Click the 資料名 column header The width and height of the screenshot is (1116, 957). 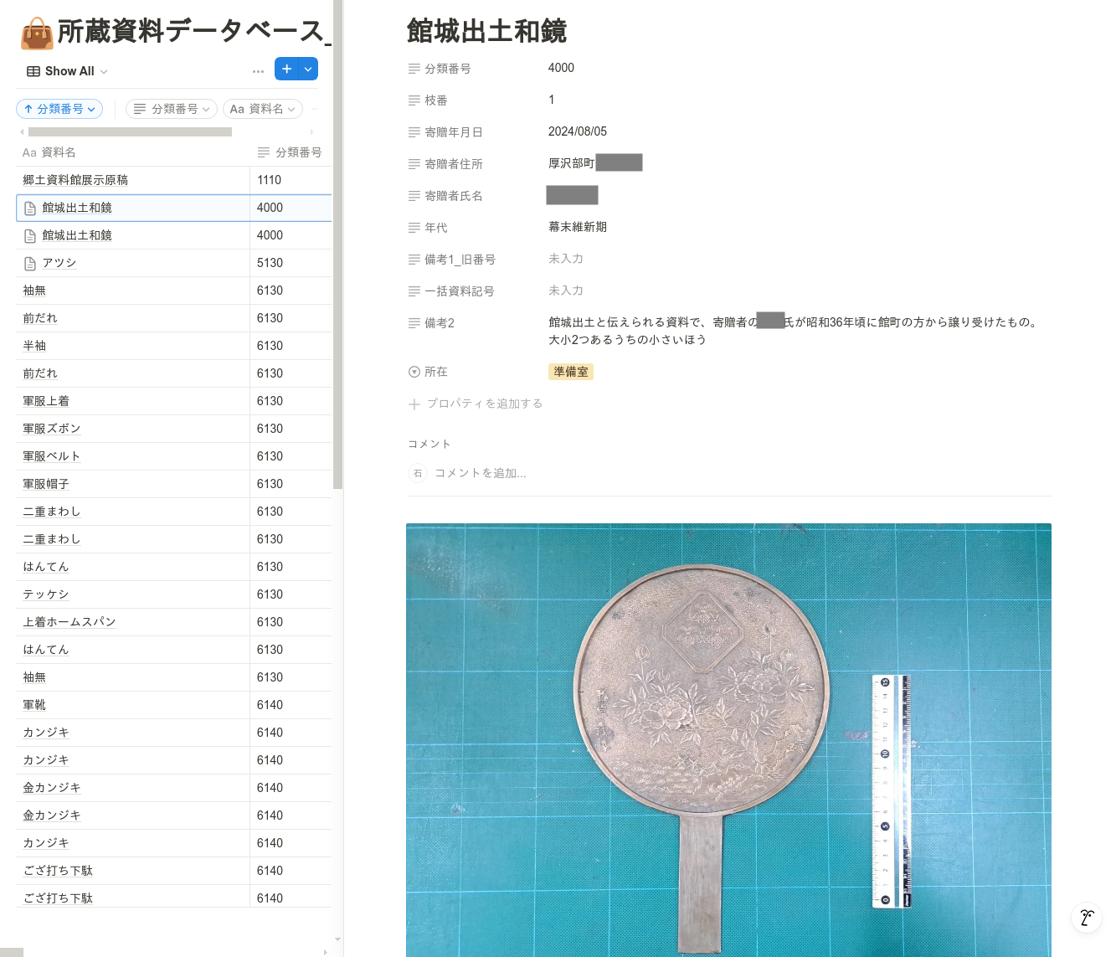[x=58, y=152]
